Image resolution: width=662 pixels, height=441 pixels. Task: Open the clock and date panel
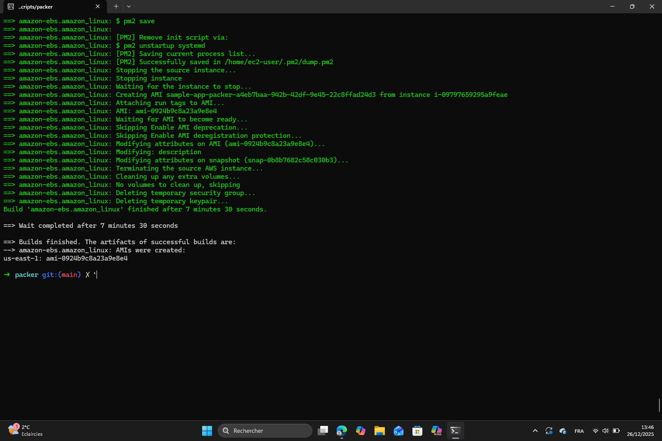[640, 431]
